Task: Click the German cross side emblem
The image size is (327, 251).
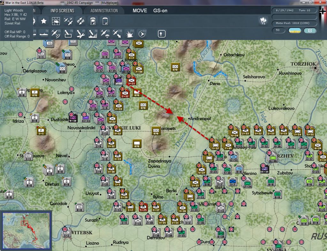Action: point(323,11)
